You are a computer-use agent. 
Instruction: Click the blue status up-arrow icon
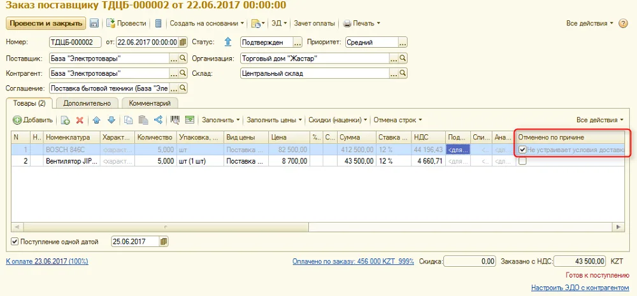tap(227, 42)
